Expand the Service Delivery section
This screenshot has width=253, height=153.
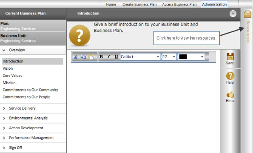[x=33, y=108]
